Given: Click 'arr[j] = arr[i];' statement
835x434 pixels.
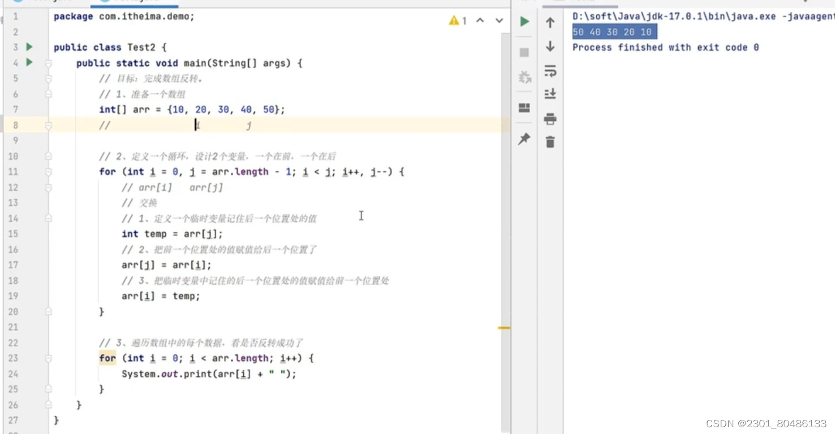Looking at the screenshot, I should point(166,265).
